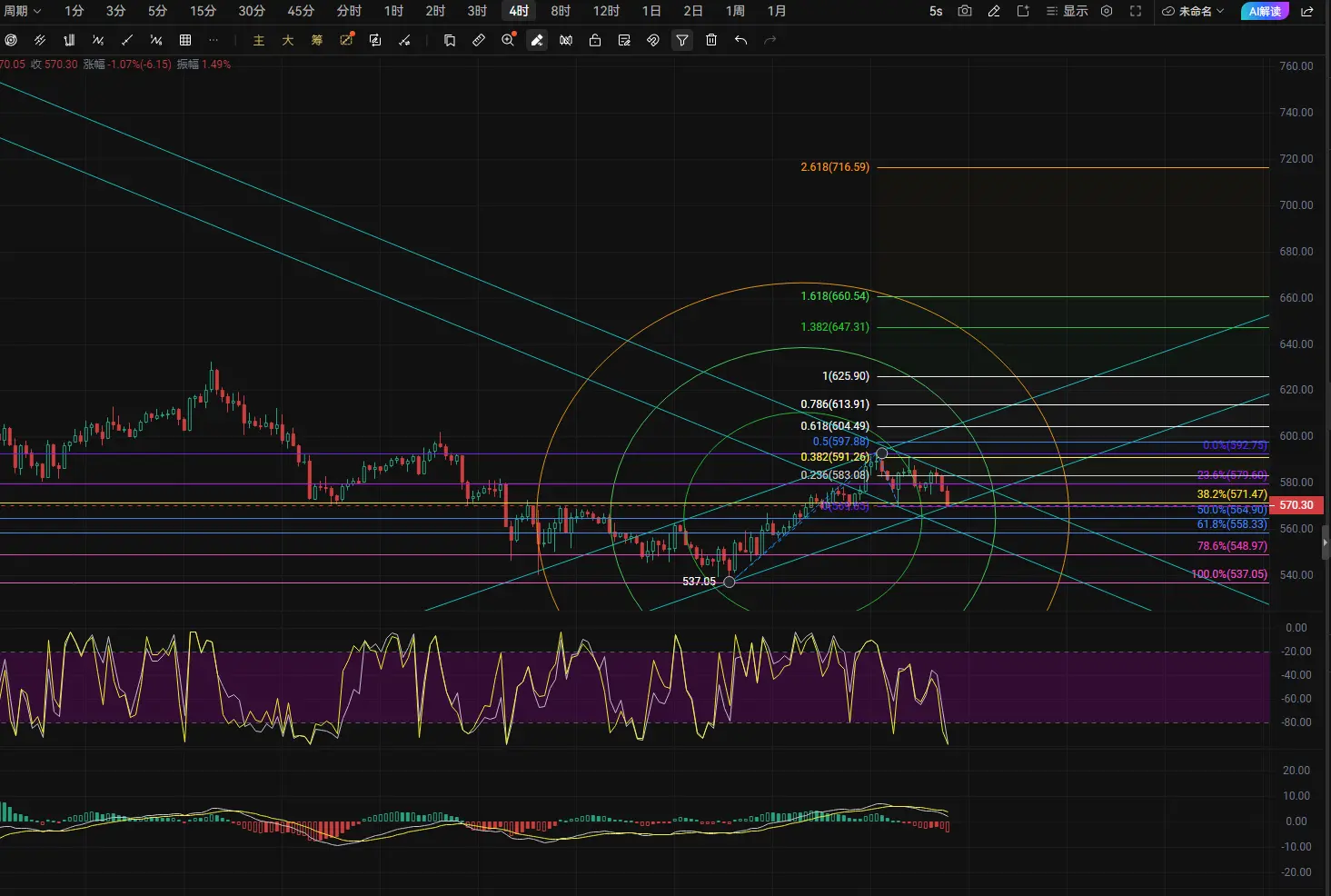Undo the last drawing action
1331x896 pixels.
(741, 40)
